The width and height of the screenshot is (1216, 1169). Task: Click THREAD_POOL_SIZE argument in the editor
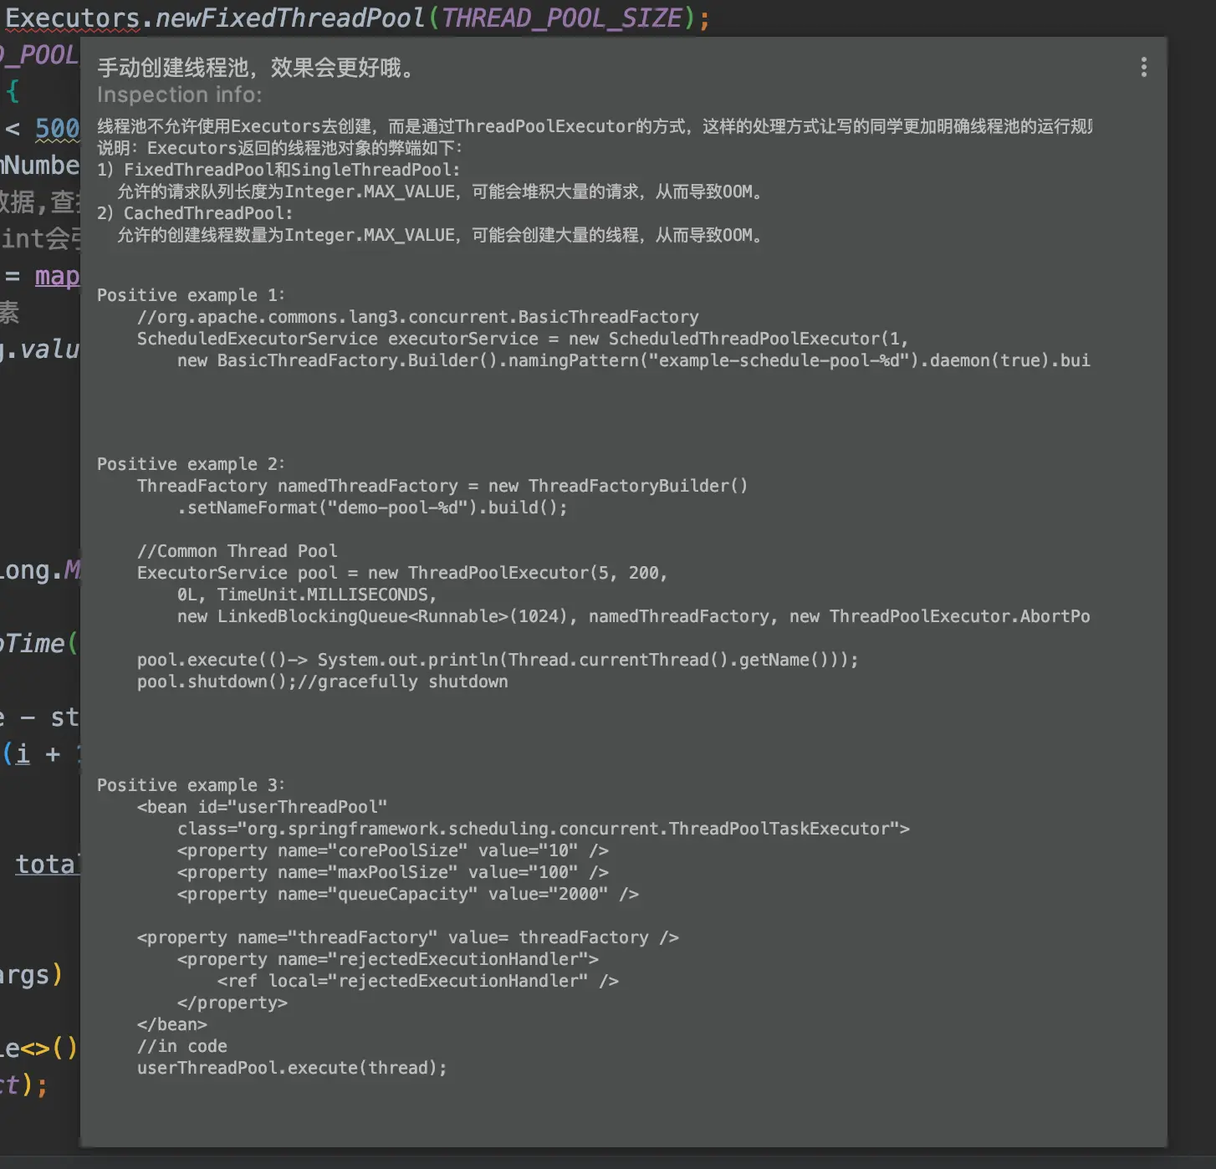click(562, 18)
